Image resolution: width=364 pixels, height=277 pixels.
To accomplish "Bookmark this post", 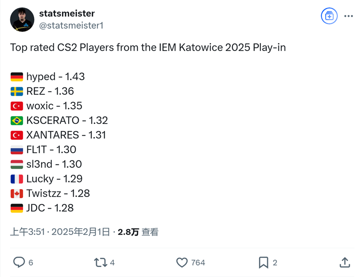I will [x=263, y=262].
